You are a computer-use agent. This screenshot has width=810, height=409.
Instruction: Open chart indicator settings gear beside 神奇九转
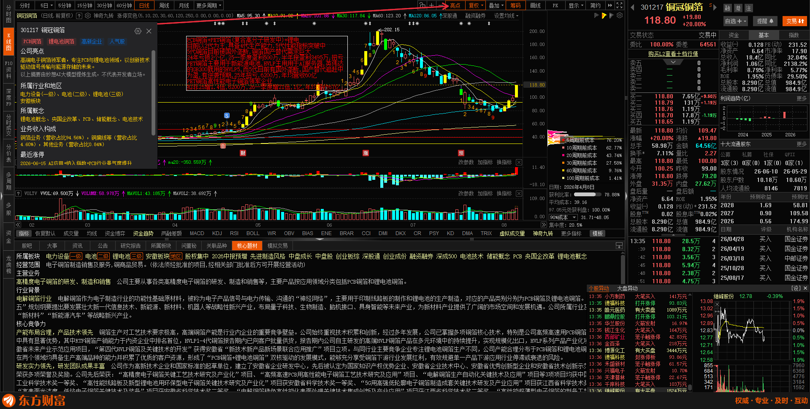click(88, 16)
